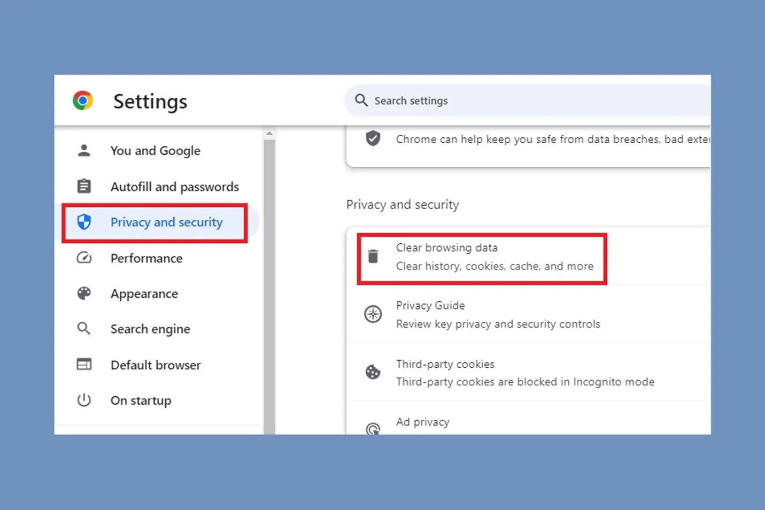The height and width of the screenshot is (510, 765).
Task: Select Privacy and security in the sidebar
Action: click(x=166, y=222)
